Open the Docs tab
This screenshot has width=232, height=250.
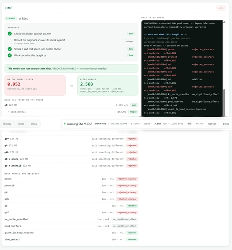(34, 124)
